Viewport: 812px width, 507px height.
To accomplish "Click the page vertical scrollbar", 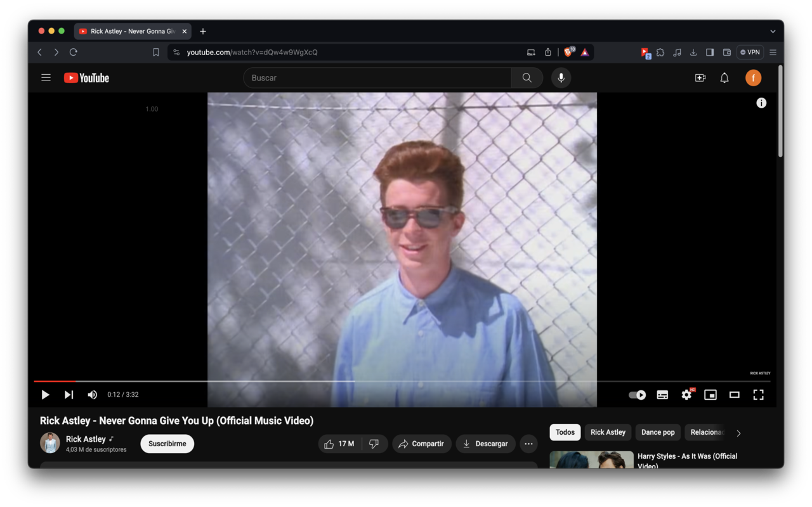I will (x=780, y=112).
